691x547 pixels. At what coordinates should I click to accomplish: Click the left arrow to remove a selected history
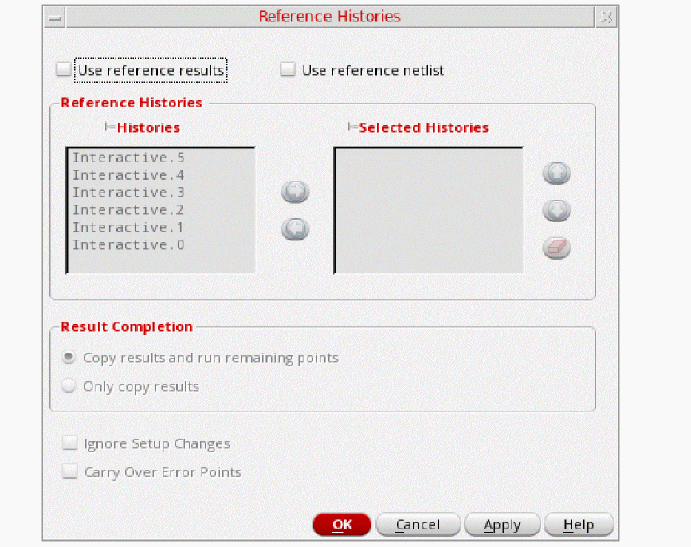tap(295, 229)
